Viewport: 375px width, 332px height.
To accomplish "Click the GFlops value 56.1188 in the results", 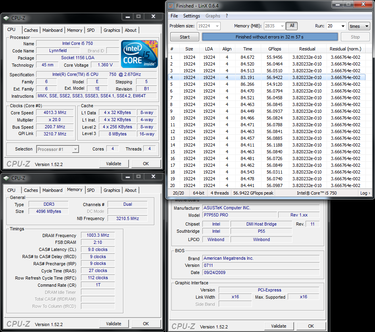I will [275, 145].
